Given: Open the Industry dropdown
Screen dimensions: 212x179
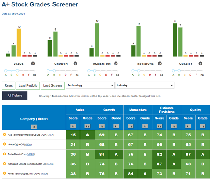Looking at the screenshot, I should coord(145,85).
